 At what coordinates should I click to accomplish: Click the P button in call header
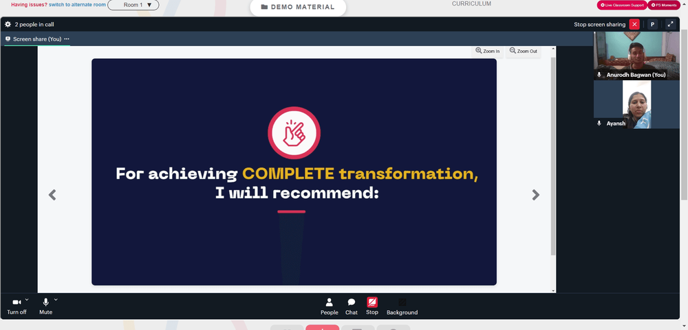652,25
